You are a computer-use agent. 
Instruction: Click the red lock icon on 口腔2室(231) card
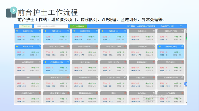point(154,77)
